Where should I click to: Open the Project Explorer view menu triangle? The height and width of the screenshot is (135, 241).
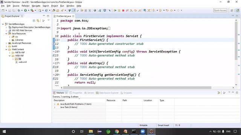(x=49, y=20)
